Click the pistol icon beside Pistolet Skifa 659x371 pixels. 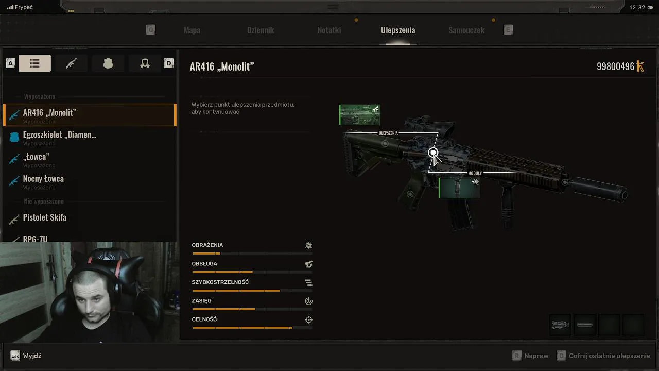pyautogui.click(x=14, y=220)
